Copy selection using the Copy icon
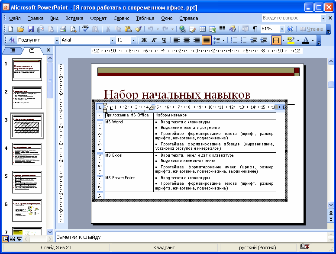The height and width of the screenshot is (254, 336). tap(118, 29)
